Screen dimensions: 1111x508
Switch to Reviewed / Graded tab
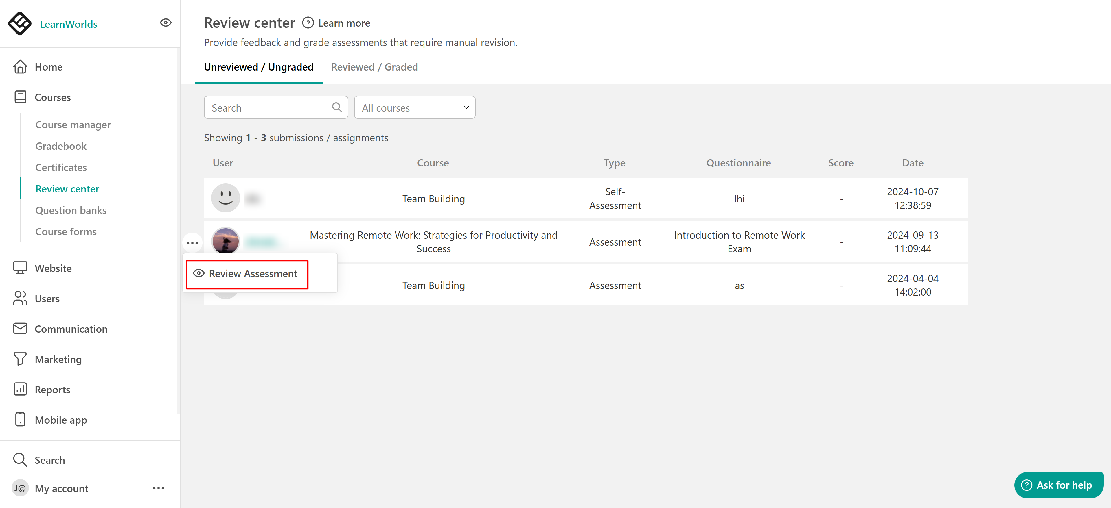374,67
